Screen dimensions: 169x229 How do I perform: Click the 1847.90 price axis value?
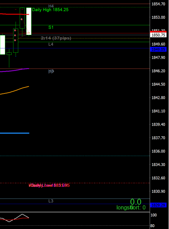(x=158, y=58)
